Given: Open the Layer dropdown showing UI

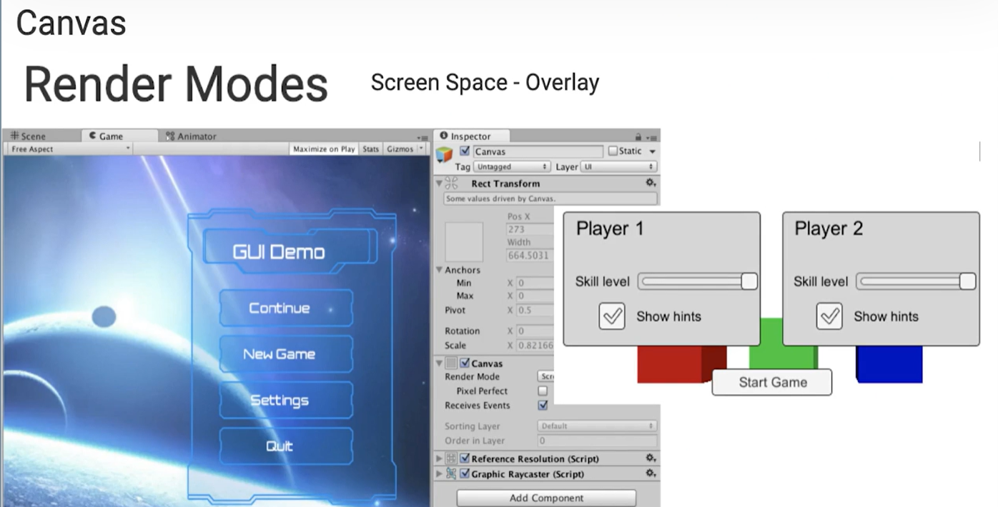Looking at the screenshot, I should [618, 166].
